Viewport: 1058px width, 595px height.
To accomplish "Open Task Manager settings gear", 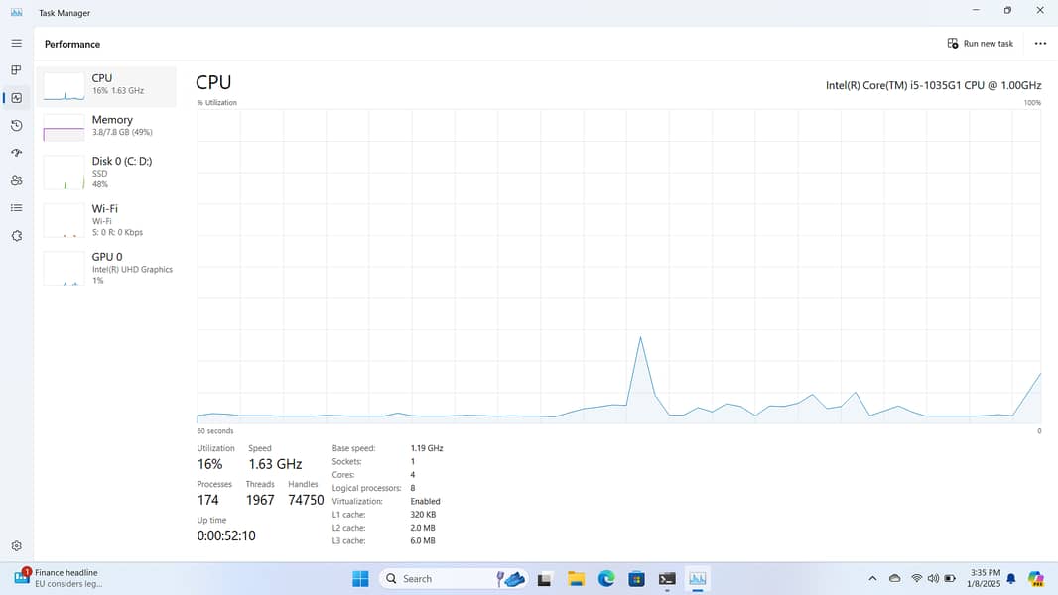I will [x=16, y=546].
